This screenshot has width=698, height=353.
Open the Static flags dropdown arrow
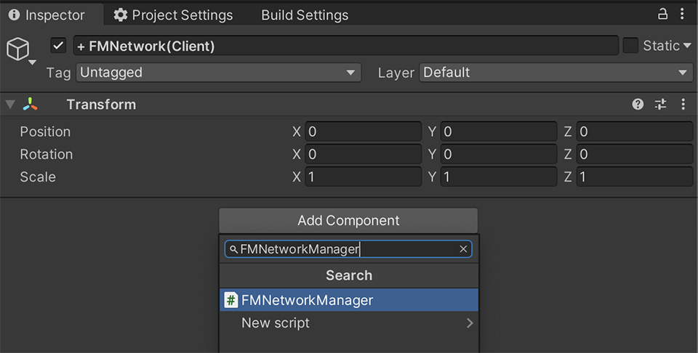coord(687,46)
